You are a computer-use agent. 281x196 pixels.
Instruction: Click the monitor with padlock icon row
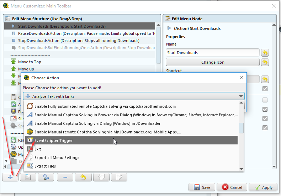pos(14,111)
